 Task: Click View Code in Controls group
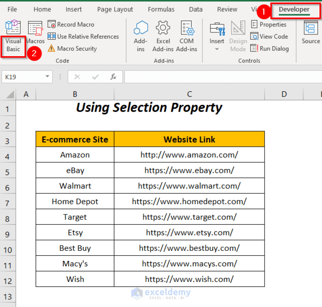269,36
